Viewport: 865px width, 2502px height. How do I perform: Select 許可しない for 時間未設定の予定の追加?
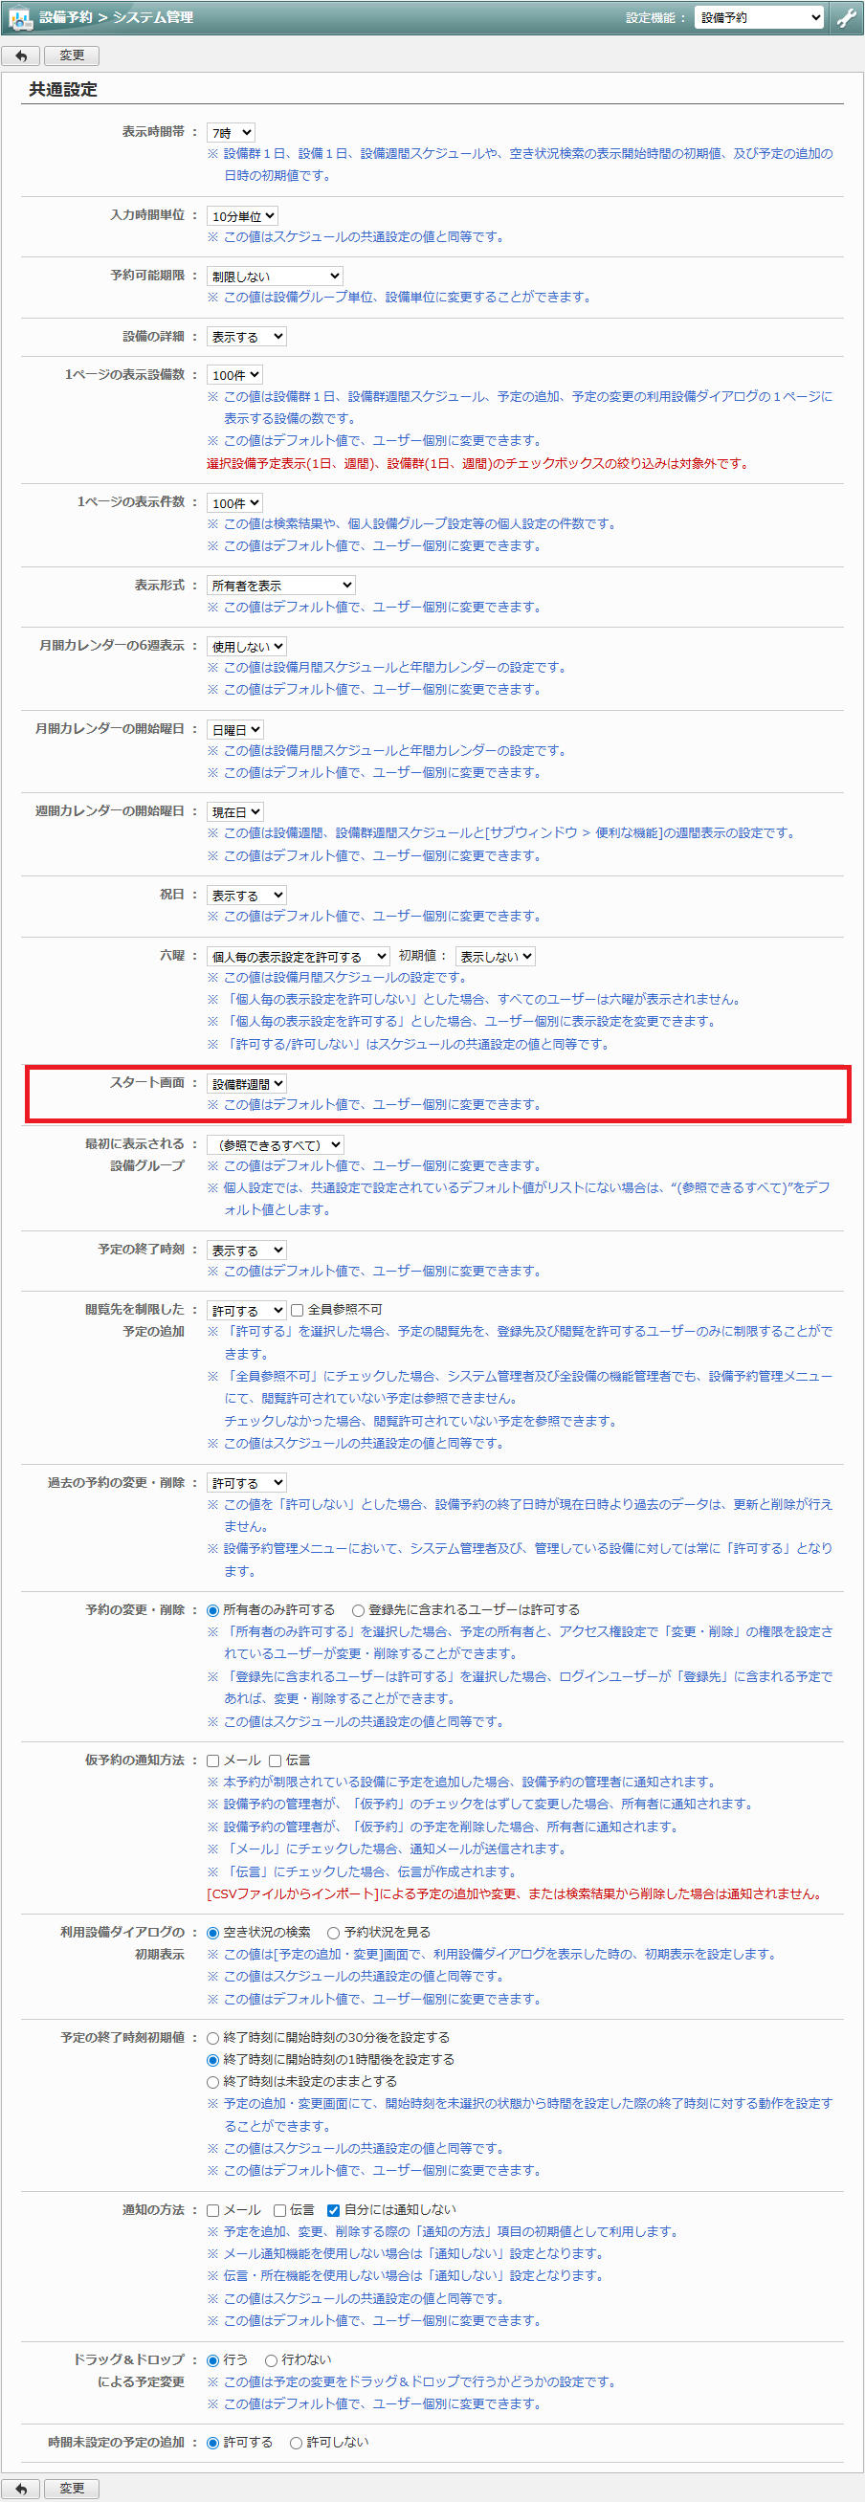coord(296,2443)
